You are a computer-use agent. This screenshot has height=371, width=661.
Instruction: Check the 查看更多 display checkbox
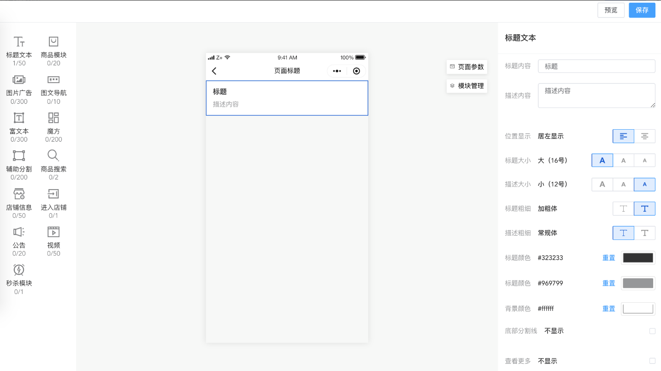point(652,361)
